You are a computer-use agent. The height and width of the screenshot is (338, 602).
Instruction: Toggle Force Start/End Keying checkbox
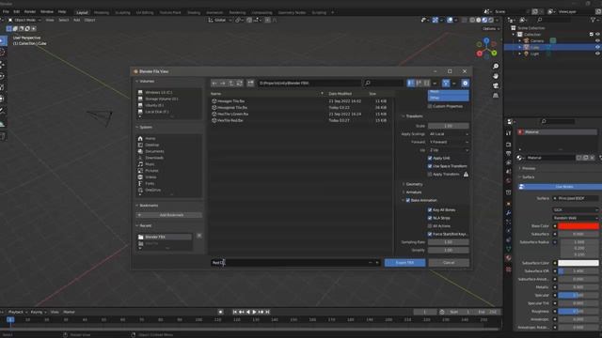pyautogui.click(x=430, y=234)
